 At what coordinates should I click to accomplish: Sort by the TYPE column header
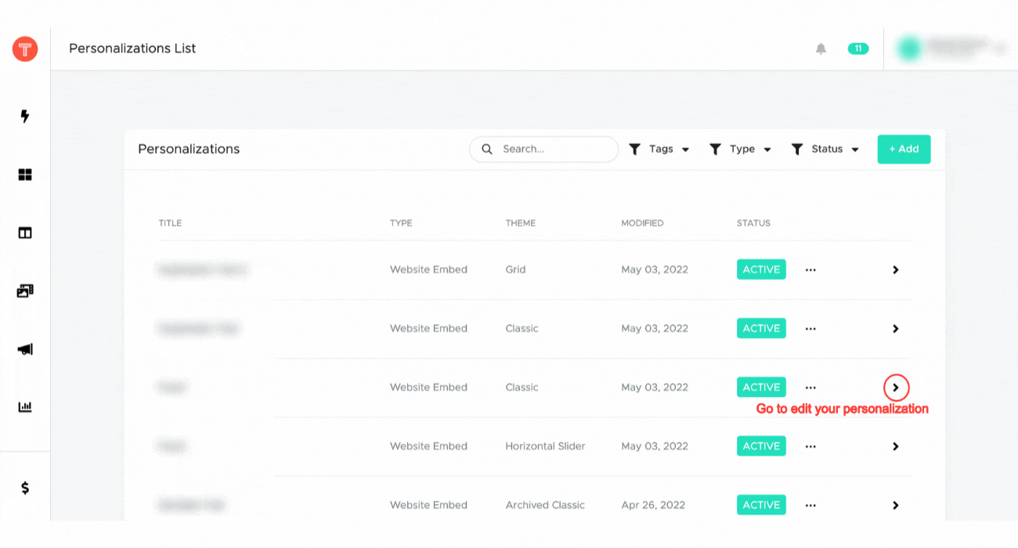coord(401,223)
